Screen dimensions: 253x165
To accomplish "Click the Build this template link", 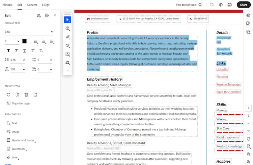I will [229, 92].
